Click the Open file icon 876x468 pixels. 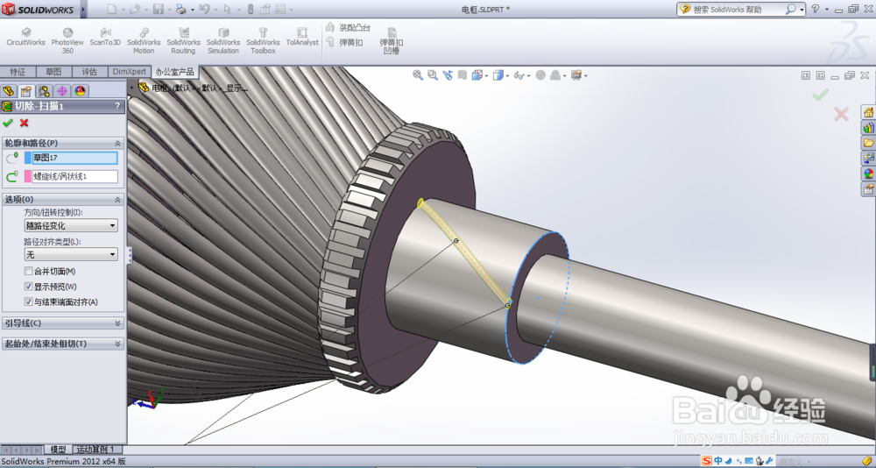(x=135, y=9)
